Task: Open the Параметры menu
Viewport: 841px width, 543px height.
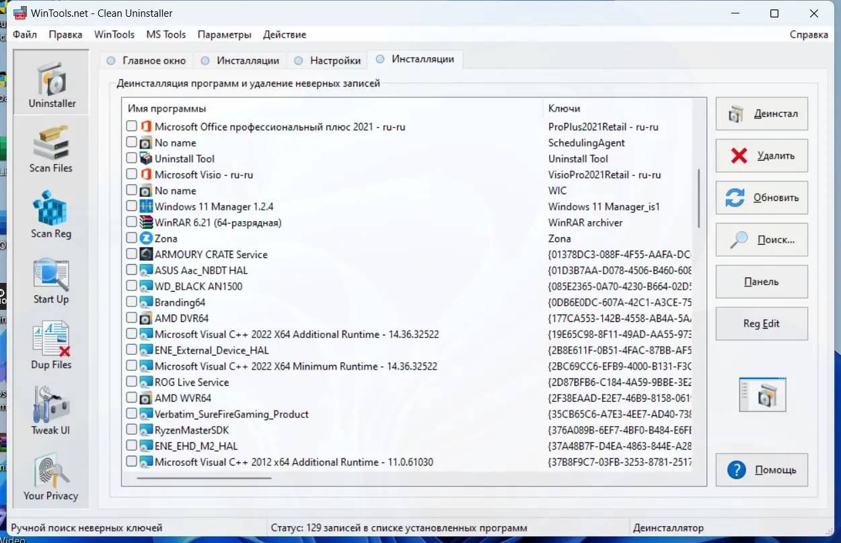Action: tap(225, 34)
